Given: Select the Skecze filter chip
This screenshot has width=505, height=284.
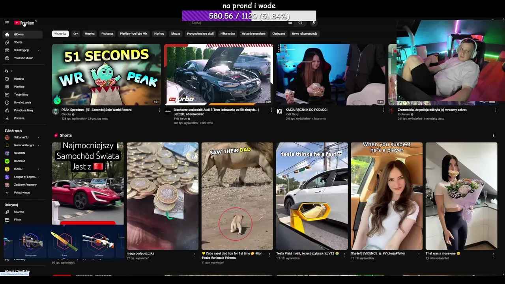Looking at the screenshot, I should [176, 34].
